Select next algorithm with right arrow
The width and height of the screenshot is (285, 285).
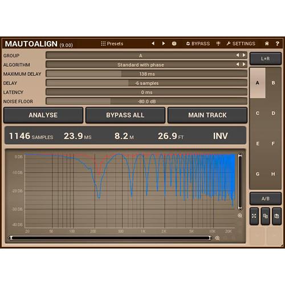pos(244,64)
